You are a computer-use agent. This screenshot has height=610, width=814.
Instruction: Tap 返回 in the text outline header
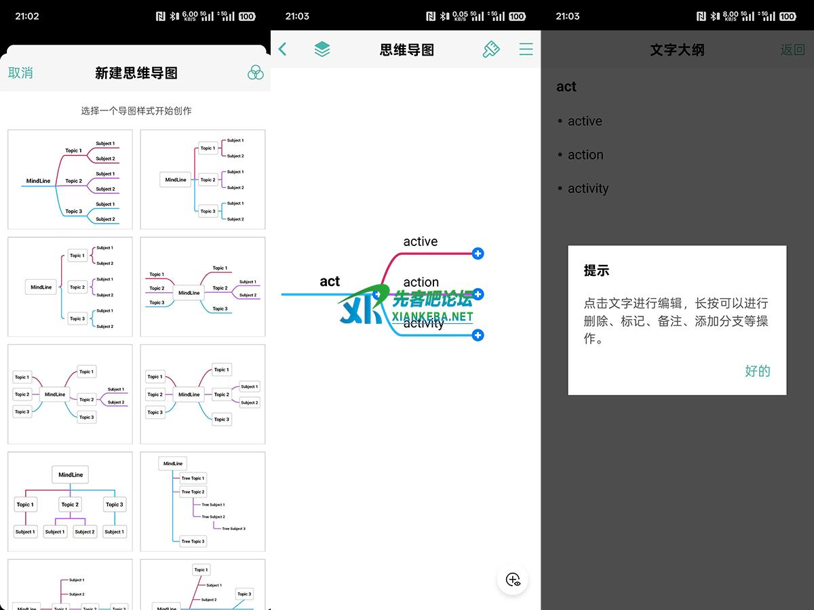(x=792, y=49)
